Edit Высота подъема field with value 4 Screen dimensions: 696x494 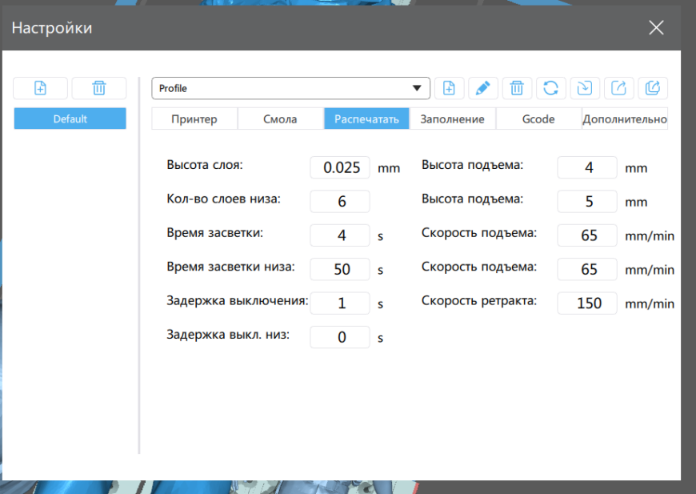coord(587,167)
